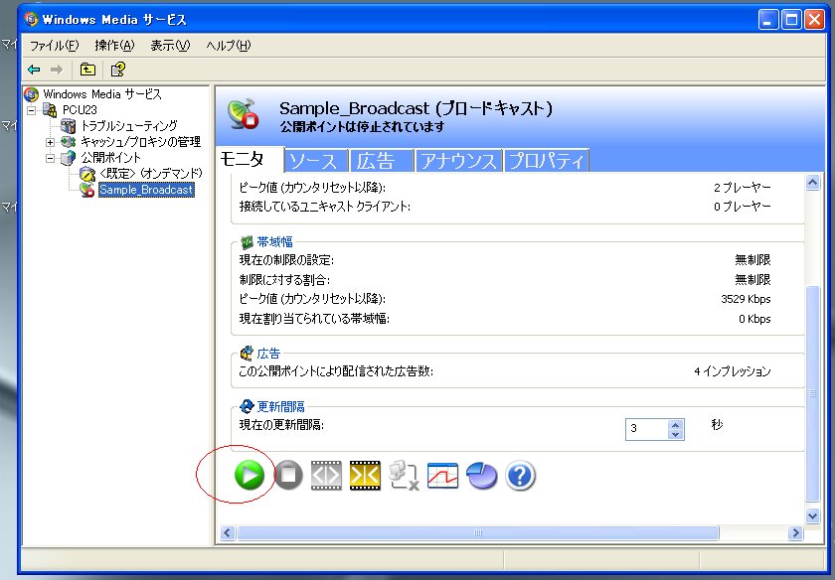
Task: Maximize the Windows Media サービス window
Action: [x=791, y=20]
